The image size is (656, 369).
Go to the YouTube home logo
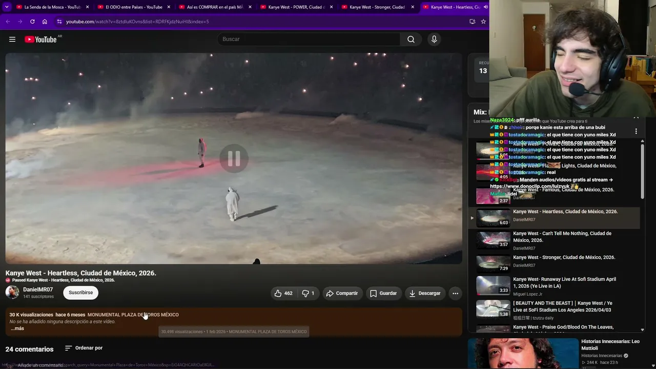pyautogui.click(x=40, y=39)
